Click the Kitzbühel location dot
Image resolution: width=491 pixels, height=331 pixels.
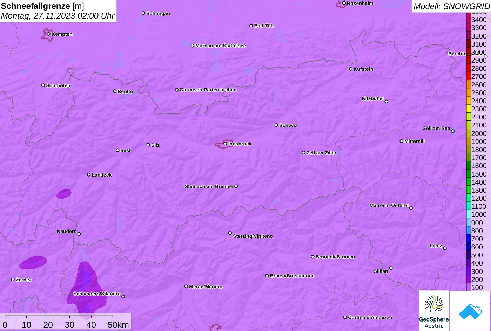386,102
